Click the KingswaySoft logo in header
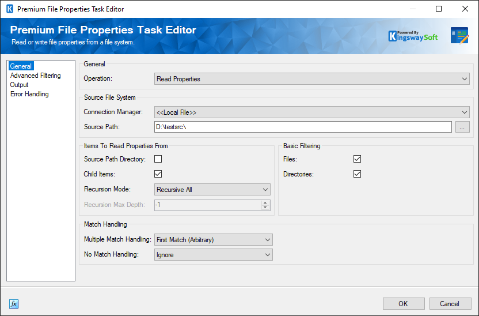The width and height of the screenshot is (479, 316). tap(413, 36)
